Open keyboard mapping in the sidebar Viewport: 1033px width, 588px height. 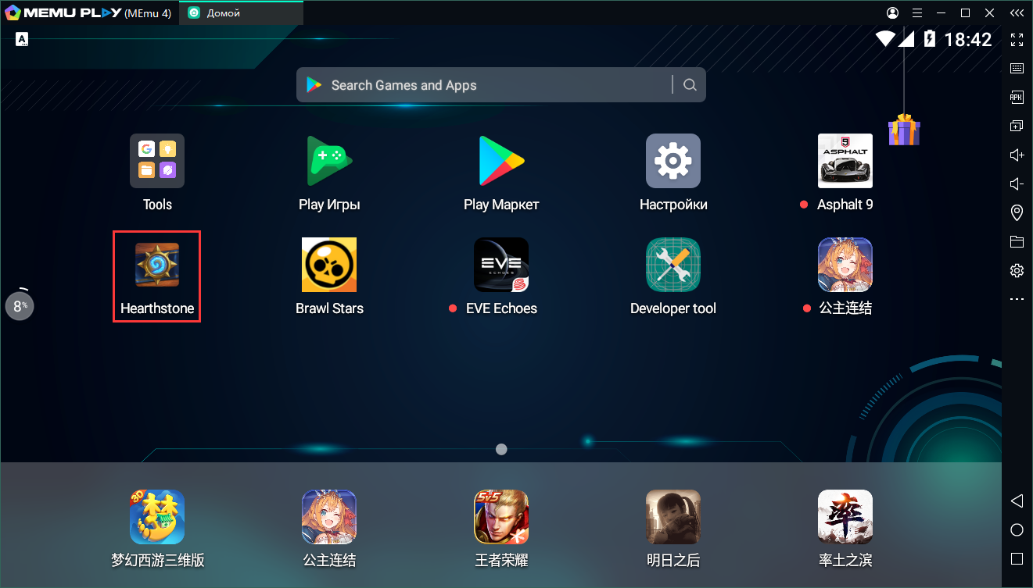pyautogui.click(x=1017, y=68)
